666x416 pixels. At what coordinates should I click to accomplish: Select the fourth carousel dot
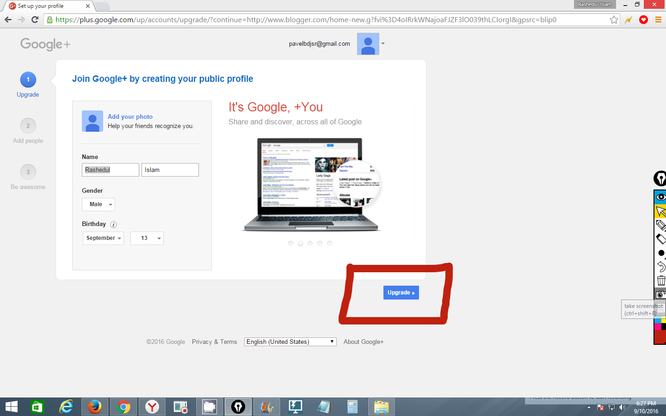tap(320, 243)
